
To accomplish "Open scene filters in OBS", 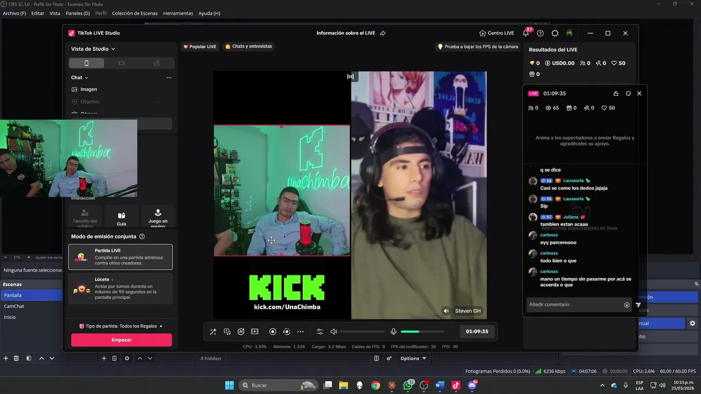I will point(28,358).
